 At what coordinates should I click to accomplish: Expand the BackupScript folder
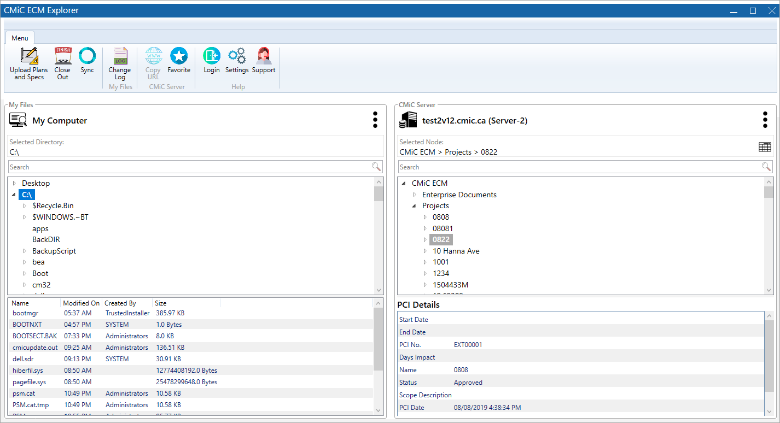click(x=25, y=251)
